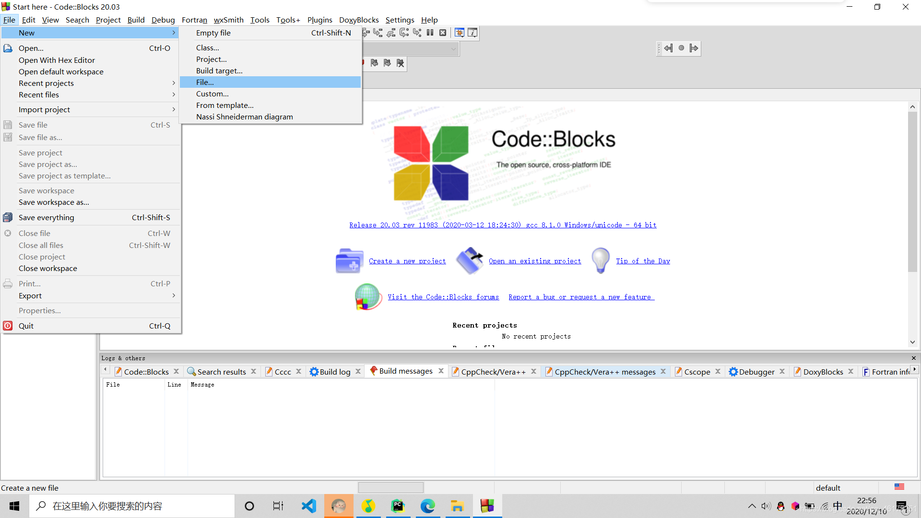Click the start page vertical scrollbar
The image size is (921, 518).
[x=912, y=192]
